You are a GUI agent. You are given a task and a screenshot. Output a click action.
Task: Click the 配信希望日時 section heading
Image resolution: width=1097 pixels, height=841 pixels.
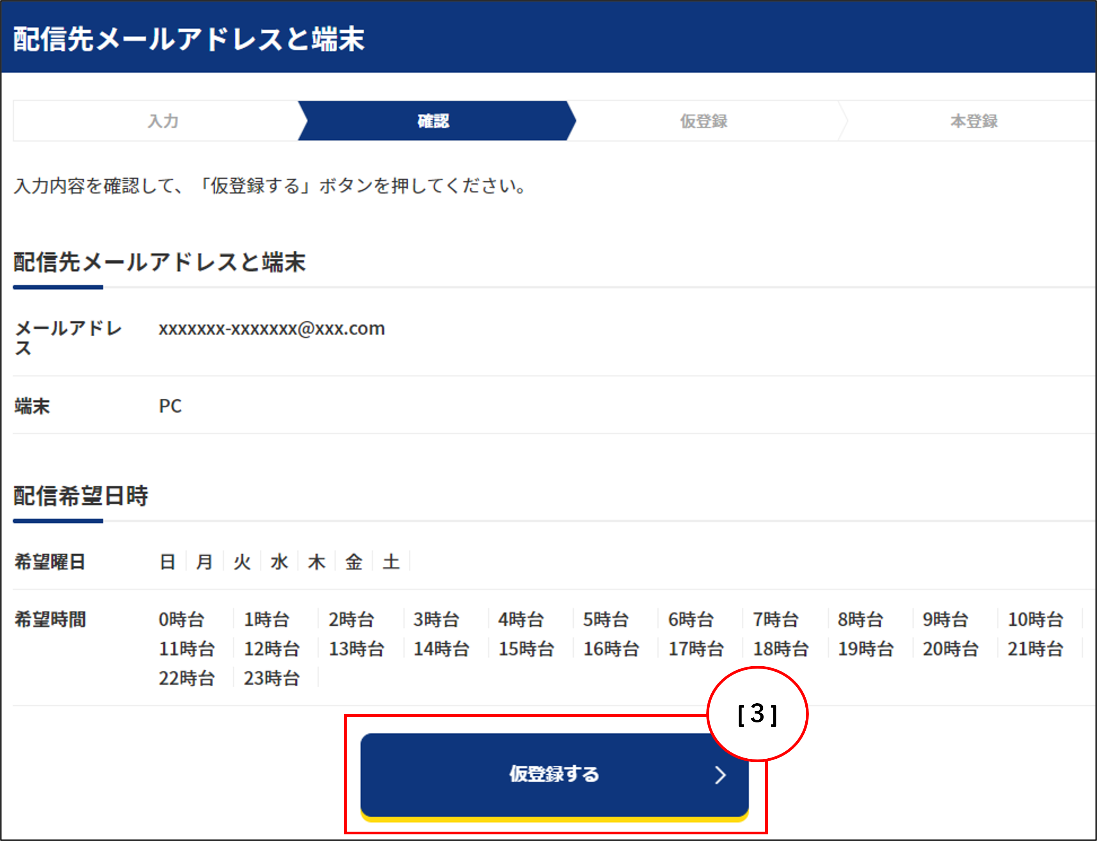tap(81, 496)
